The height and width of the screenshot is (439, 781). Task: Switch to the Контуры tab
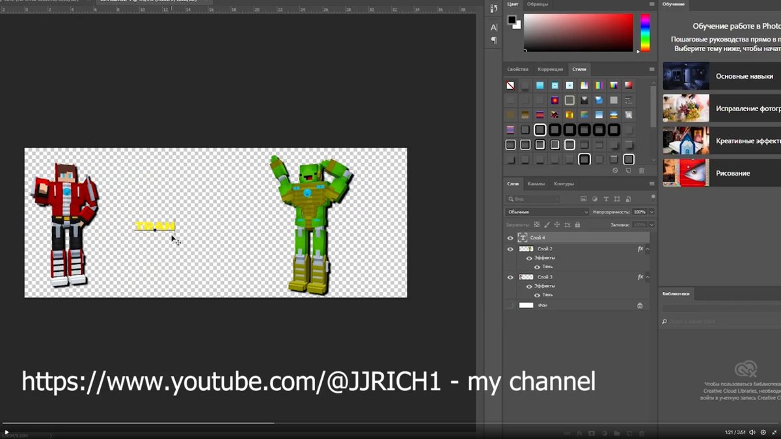click(x=564, y=183)
